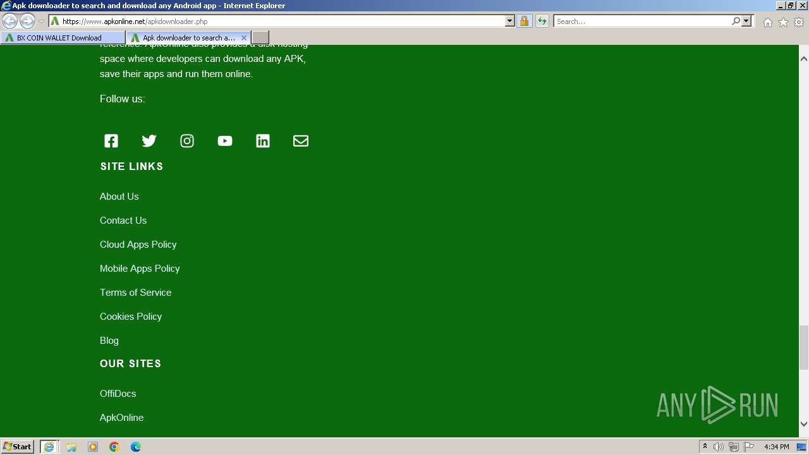Viewport: 809px width, 455px height.
Task: Click the scroll down arrow
Action: coord(804,424)
